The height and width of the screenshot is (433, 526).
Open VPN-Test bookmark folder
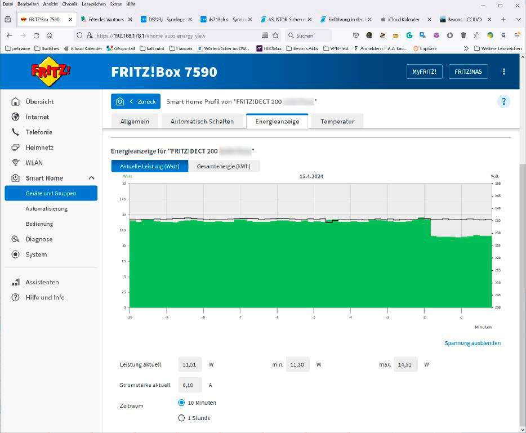click(336, 48)
